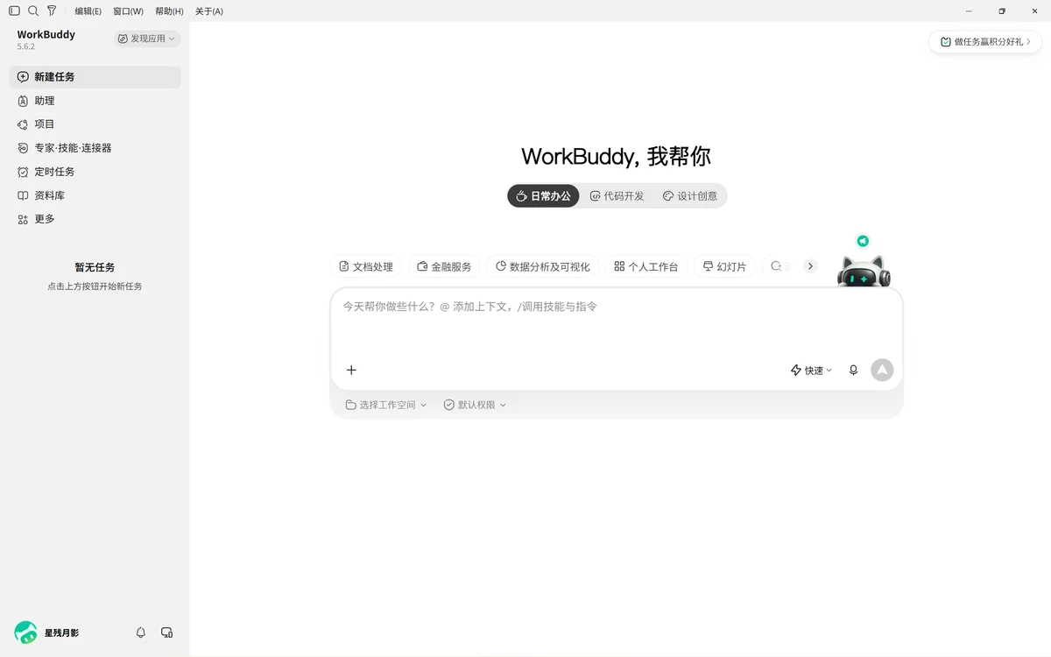Select the 文档处理 chip

pyautogui.click(x=366, y=266)
